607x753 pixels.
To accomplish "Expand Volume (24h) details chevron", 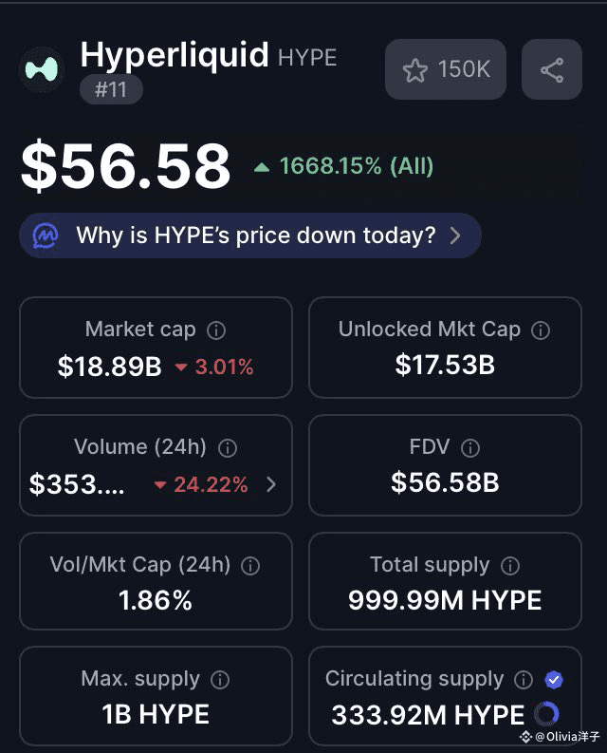I will click(x=271, y=484).
